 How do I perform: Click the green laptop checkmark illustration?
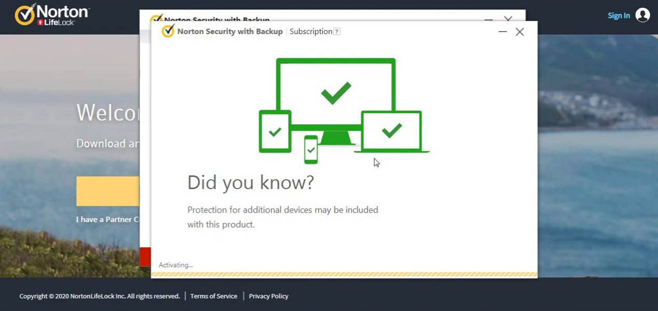pos(392,131)
